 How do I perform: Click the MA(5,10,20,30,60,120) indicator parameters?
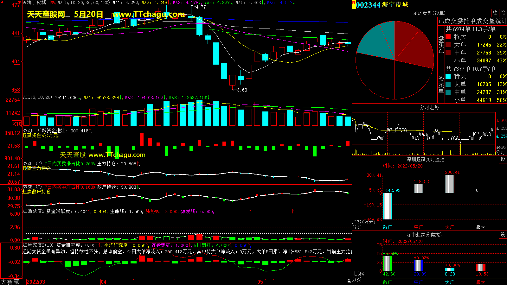tap(84, 3)
